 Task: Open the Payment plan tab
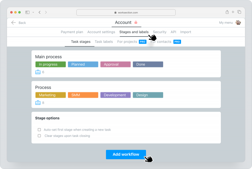click(72, 32)
